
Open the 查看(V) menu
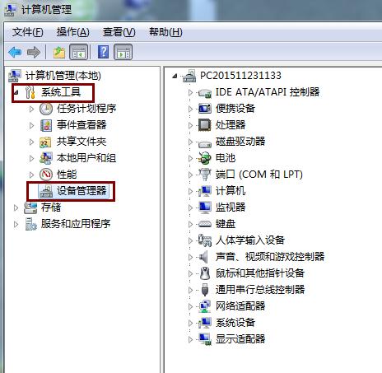pyautogui.click(x=119, y=32)
